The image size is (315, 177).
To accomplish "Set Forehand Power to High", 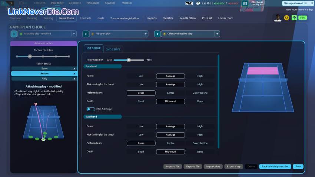I will click(200, 76).
